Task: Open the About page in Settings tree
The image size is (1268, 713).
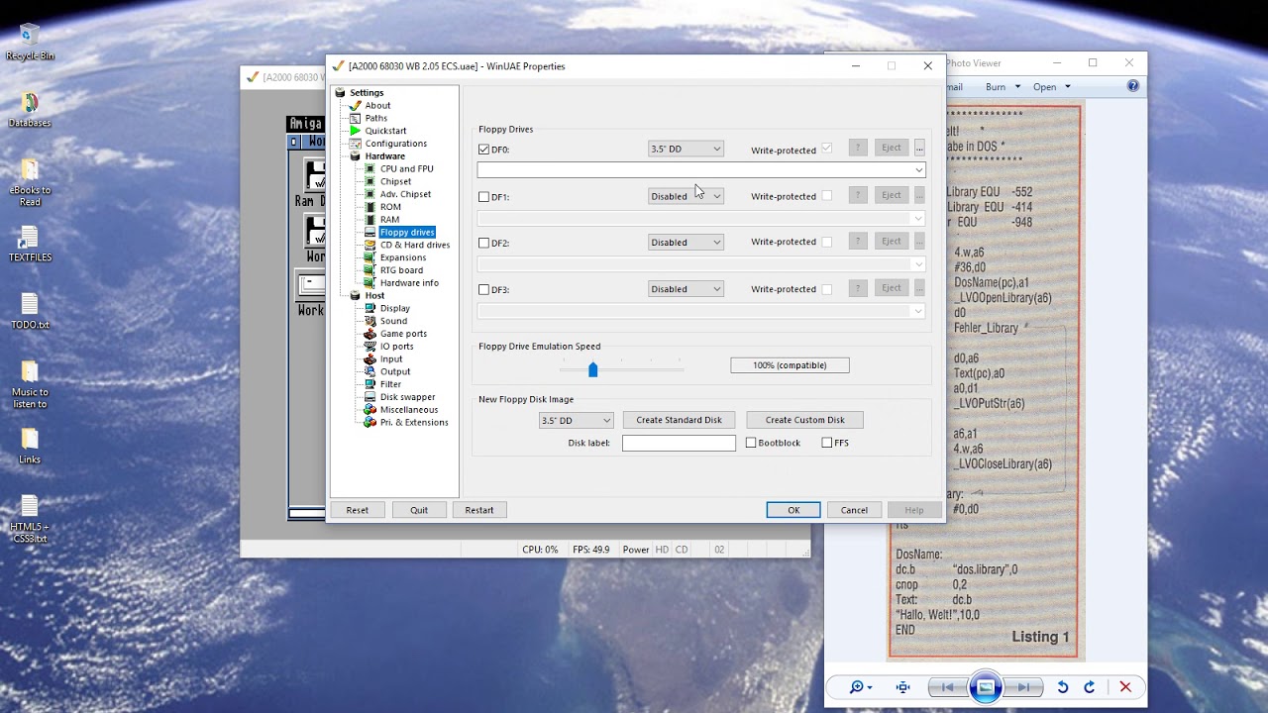Action: (x=377, y=105)
